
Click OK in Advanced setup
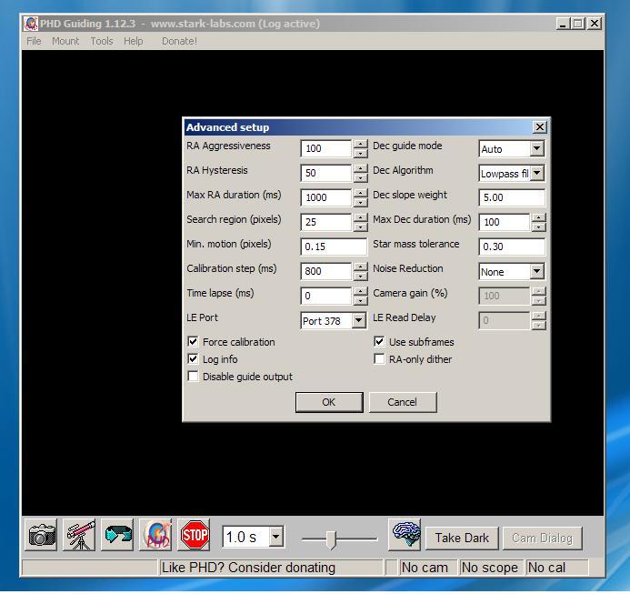click(329, 402)
